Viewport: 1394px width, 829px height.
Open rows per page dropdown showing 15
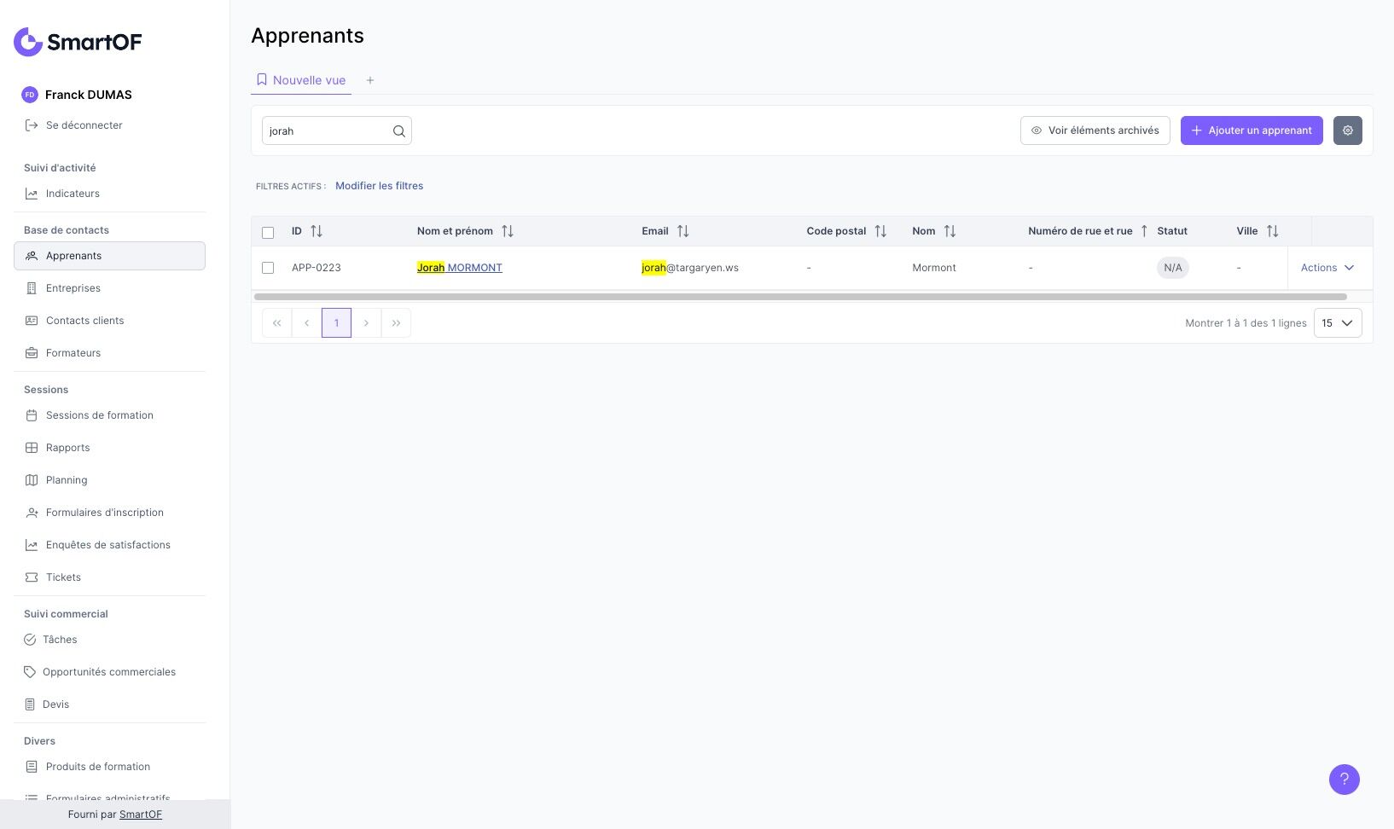(1338, 323)
